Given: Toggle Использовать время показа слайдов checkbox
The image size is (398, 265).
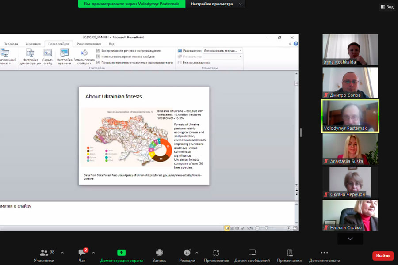Looking at the screenshot, I should [98, 57].
